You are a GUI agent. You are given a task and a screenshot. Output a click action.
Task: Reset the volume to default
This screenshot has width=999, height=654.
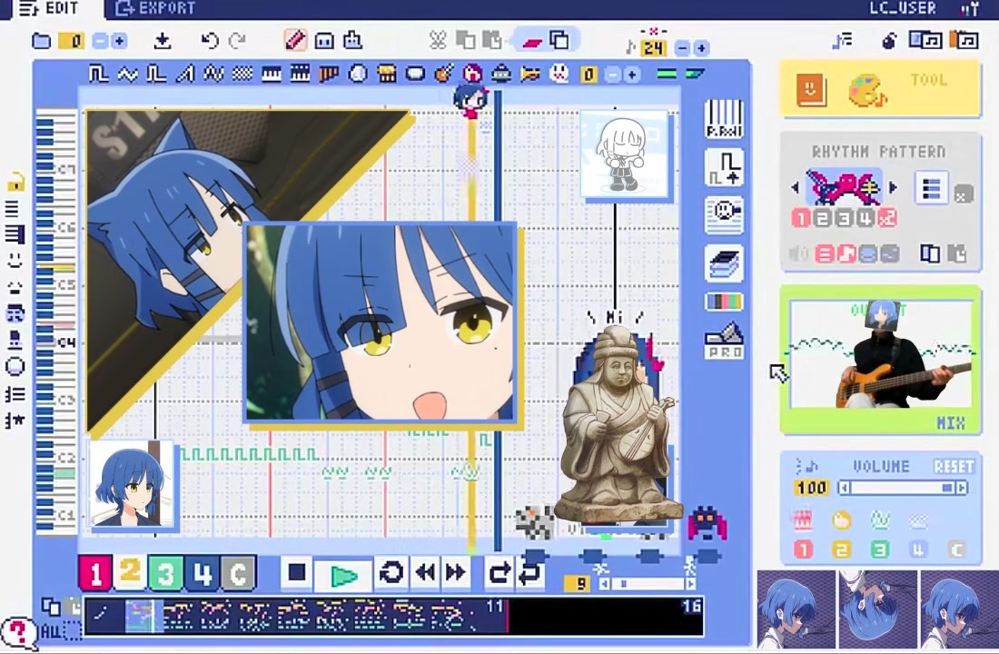[954, 466]
